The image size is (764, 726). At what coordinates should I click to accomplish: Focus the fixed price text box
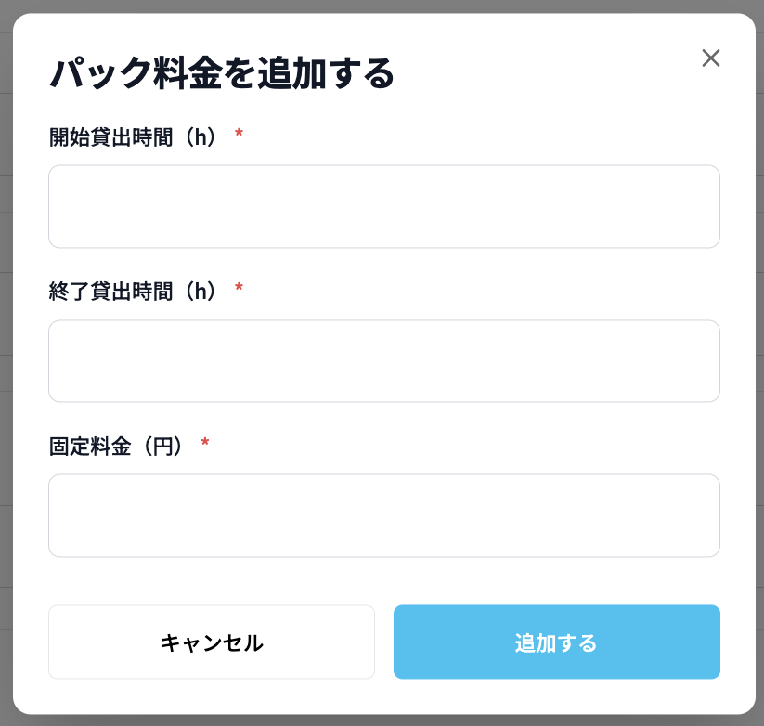(383, 515)
